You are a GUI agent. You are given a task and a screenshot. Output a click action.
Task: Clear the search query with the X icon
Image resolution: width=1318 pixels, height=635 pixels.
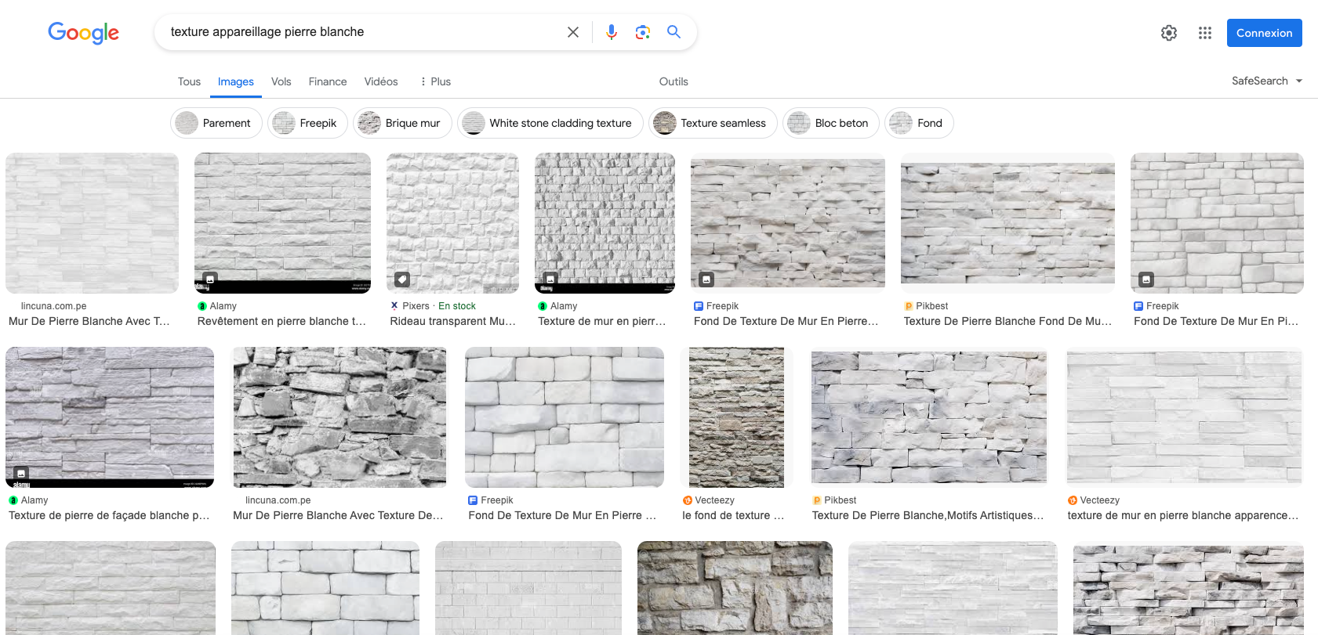(x=573, y=32)
